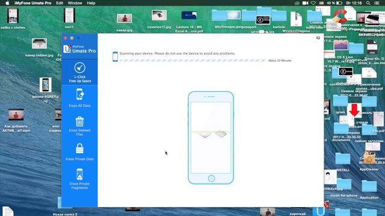Click the Wi-Fi status icon

coord(313,3)
